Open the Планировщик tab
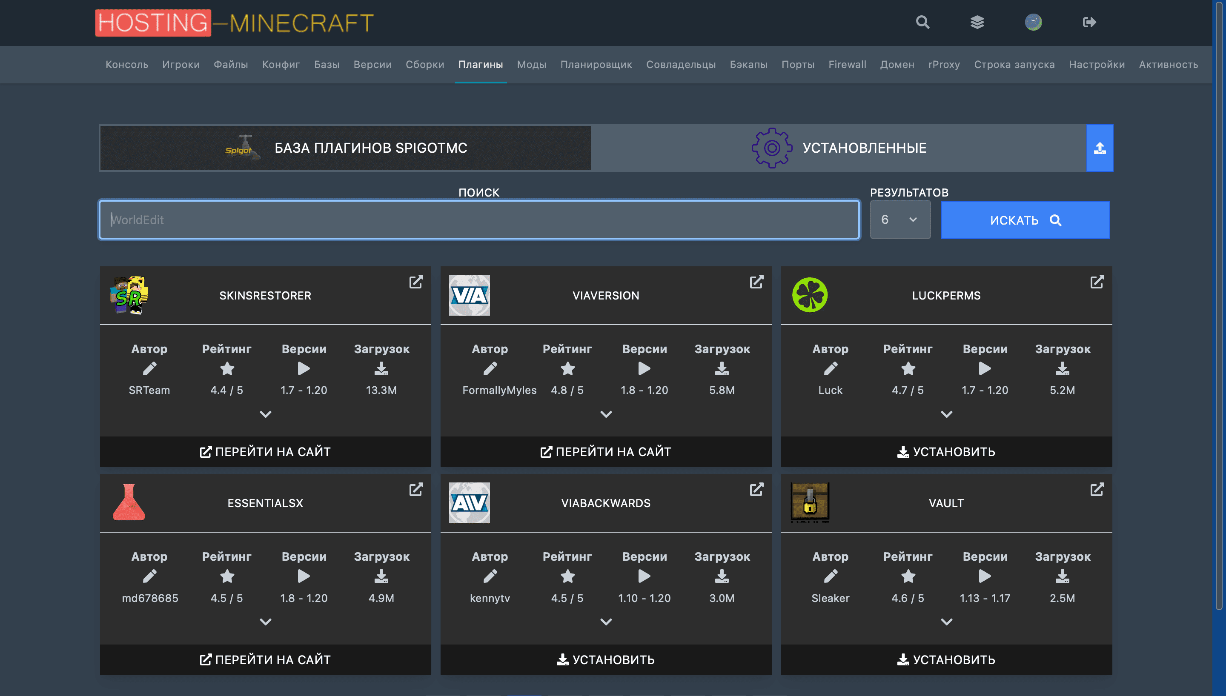The height and width of the screenshot is (696, 1226). pos(596,65)
